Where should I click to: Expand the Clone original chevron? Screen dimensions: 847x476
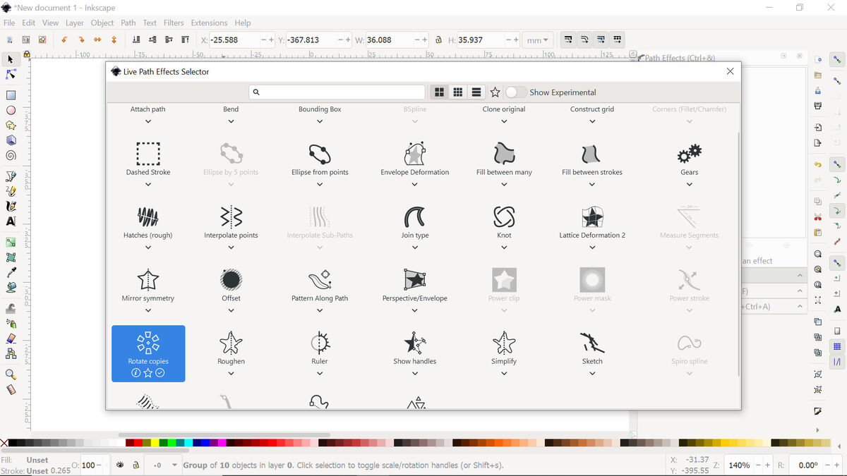click(504, 121)
